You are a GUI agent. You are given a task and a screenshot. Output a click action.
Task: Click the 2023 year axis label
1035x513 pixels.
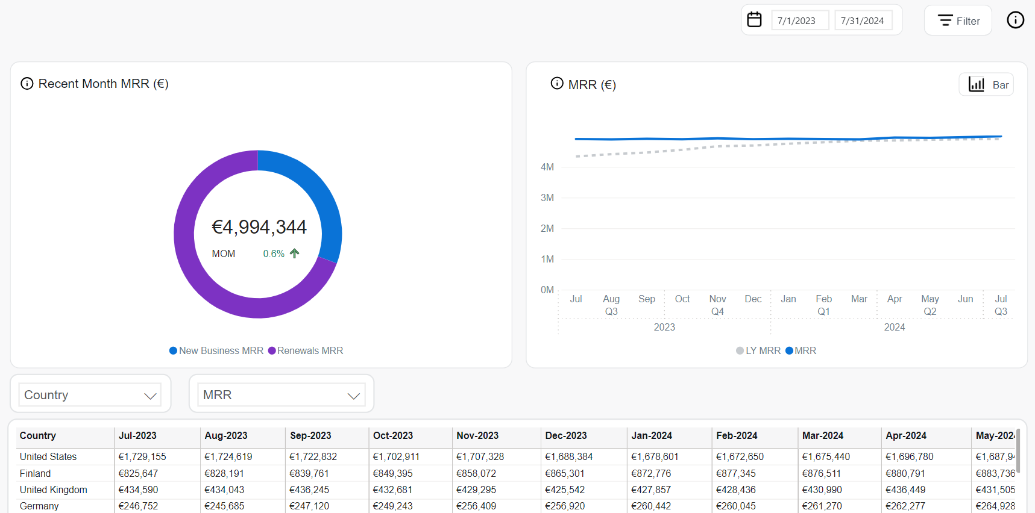(x=664, y=327)
